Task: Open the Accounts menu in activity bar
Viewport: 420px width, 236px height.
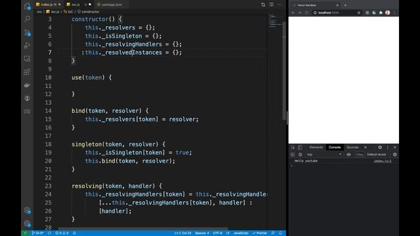Action: [x=27, y=210]
